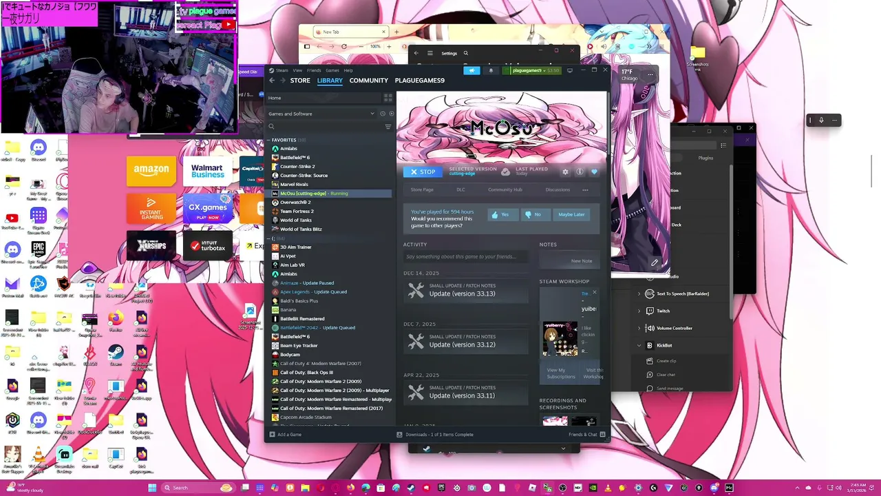This screenshot has width=881, height=496.
Task: Click the Steam forward navigation arrow
Action: (282, 81)
